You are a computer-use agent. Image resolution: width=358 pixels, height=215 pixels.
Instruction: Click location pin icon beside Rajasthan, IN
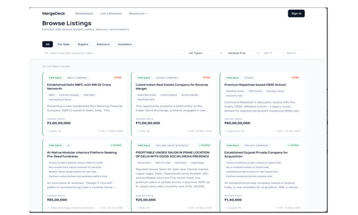pyautogui.click(x=226, y=131)
